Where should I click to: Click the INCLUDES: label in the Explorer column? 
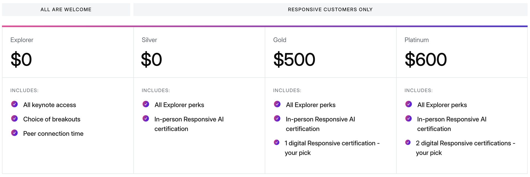click(x=24, y=90)
